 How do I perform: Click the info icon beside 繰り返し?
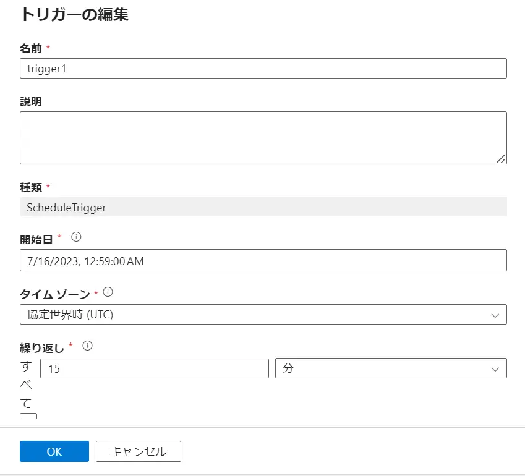(87, 346)
